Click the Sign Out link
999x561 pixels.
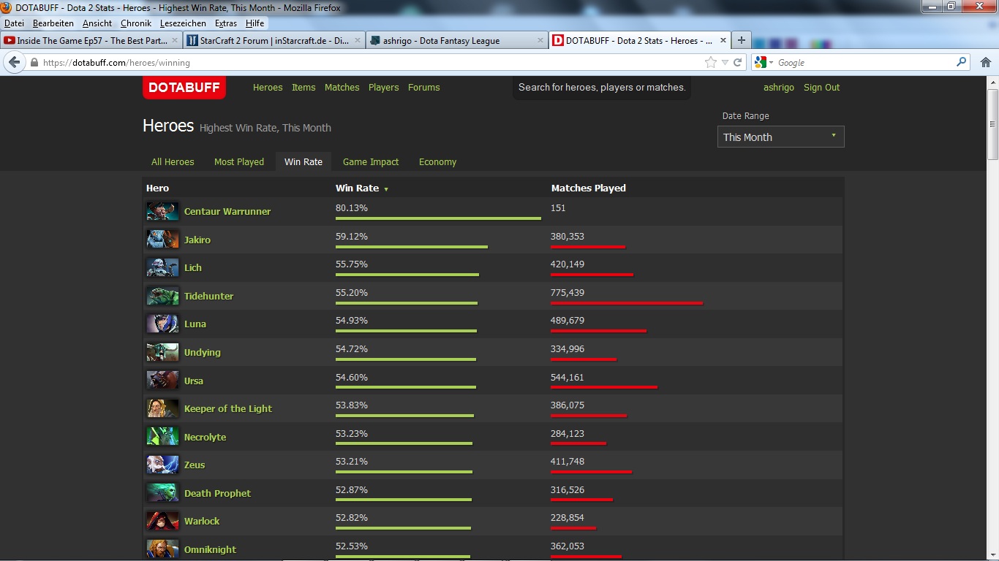tap(821, 88)
